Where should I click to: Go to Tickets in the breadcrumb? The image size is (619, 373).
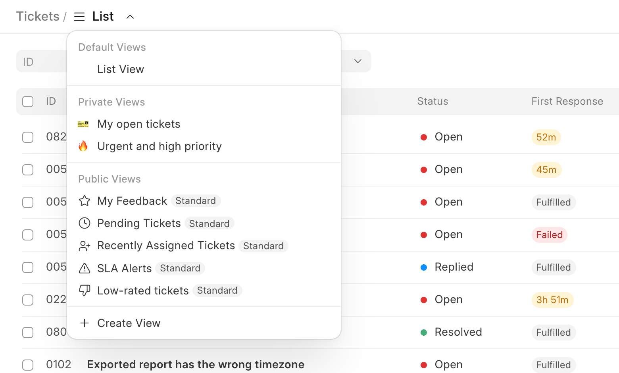tap(38, 16)
